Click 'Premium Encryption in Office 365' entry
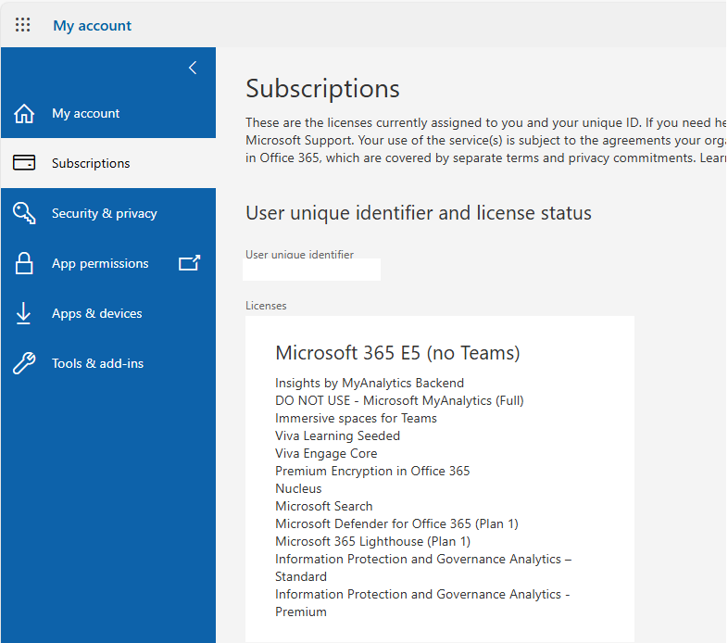728x643 pixels. (372, 471)
